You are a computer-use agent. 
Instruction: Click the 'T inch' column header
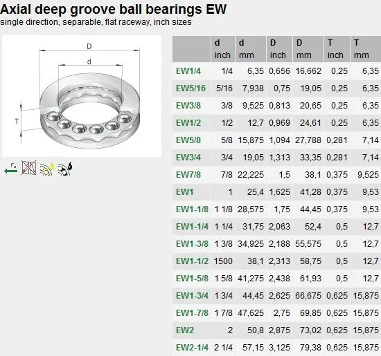337,49
